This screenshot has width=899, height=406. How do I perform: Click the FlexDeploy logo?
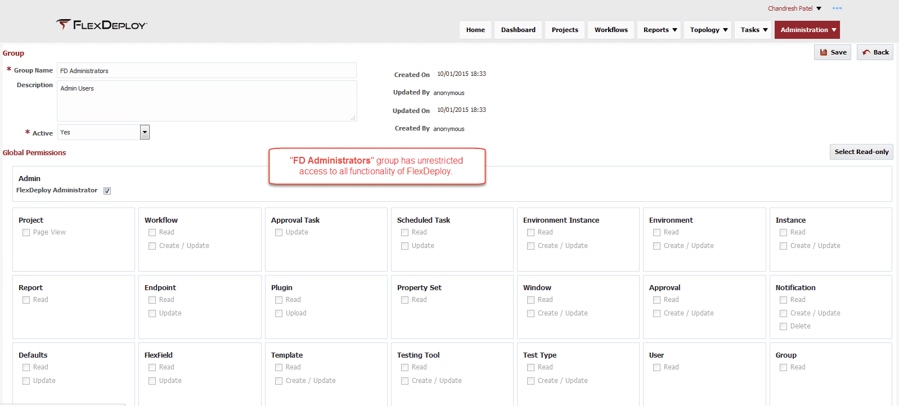101,25
